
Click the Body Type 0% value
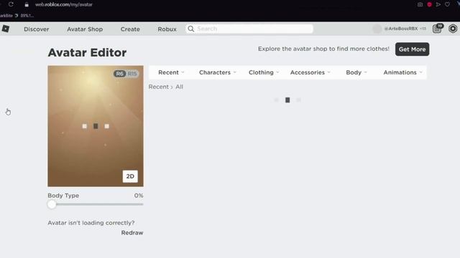(139, 196)
